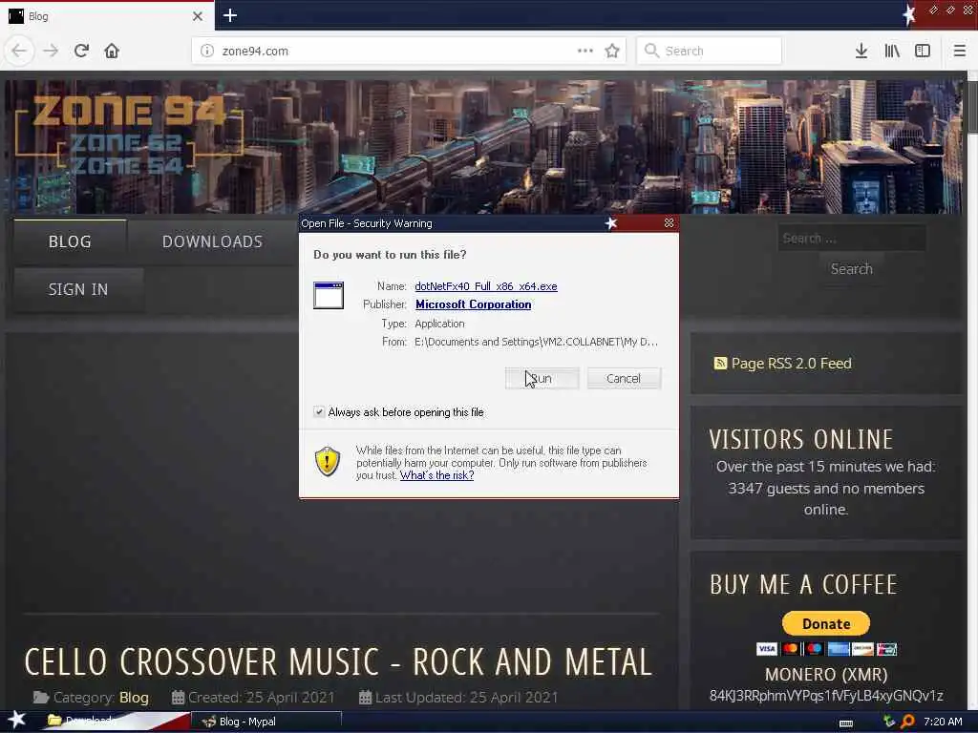Screen dimensions: 978x733
Task: Show site information icon in address bar
Action: [x=207, y=52]
